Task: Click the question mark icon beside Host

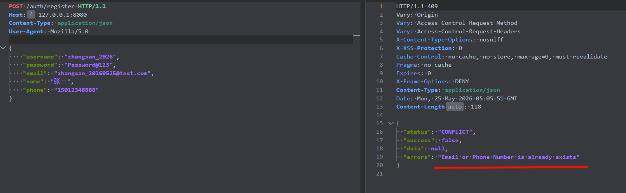Action: 31,14
